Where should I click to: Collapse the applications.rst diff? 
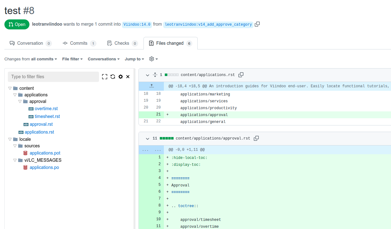pyautogui.click(x=148, y=75)
